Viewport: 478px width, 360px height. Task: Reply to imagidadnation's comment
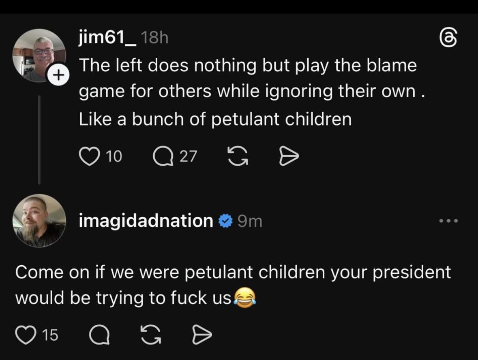click(x=99, y=335)
